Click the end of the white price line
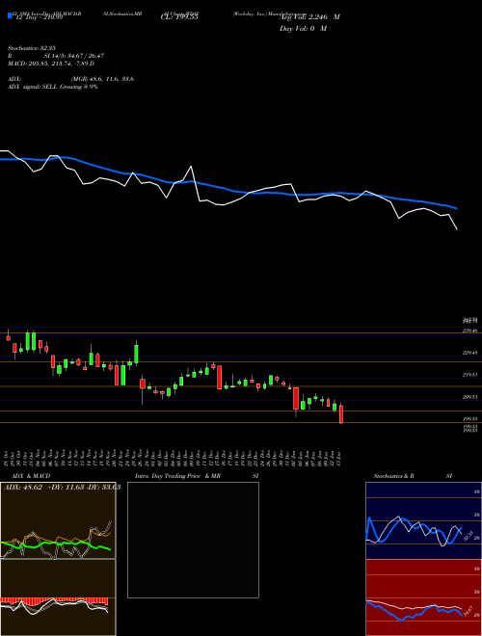 click(x=457, y=229)
